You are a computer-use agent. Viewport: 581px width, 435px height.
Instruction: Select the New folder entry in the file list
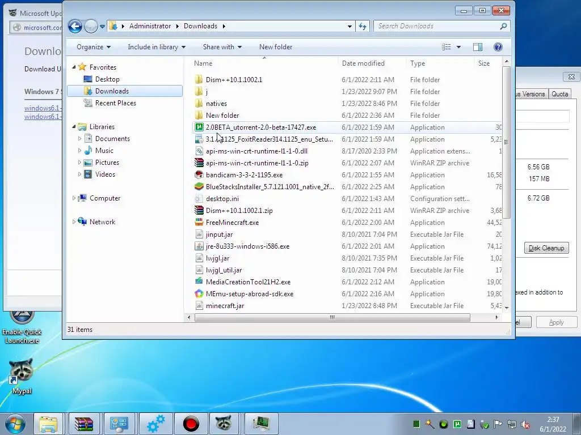click(x=222, y=116)
